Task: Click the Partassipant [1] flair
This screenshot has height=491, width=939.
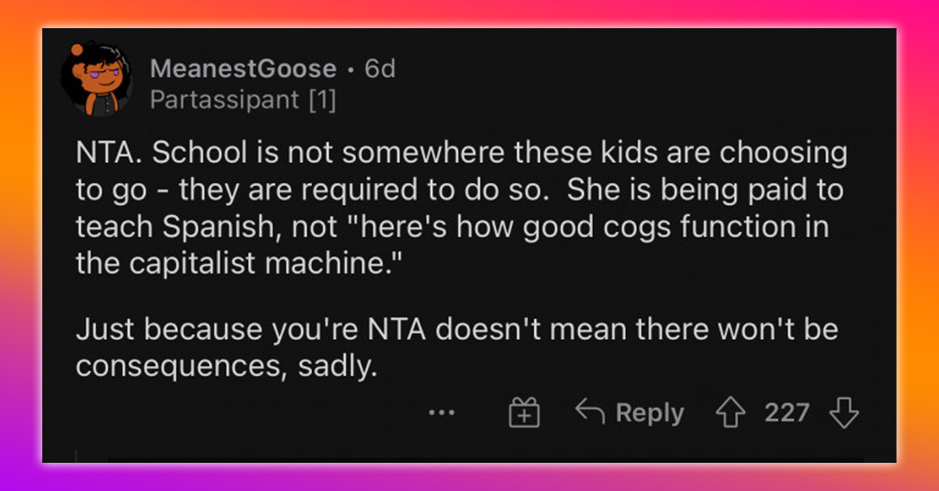Action: (243, 101)
